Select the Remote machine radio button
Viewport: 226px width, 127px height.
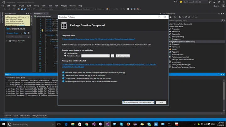pyautogui.click(x=65, y=56)
